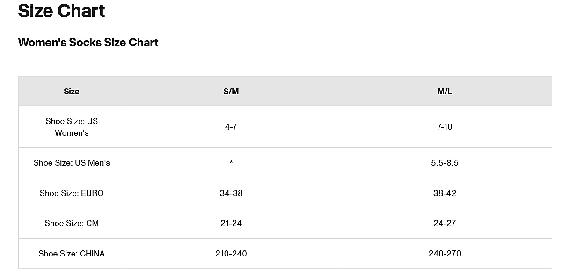Select the S/M column header
Image resolution: width=563 pixels, height=278 pixels.
pyautogui.click(x=231, y=91)
